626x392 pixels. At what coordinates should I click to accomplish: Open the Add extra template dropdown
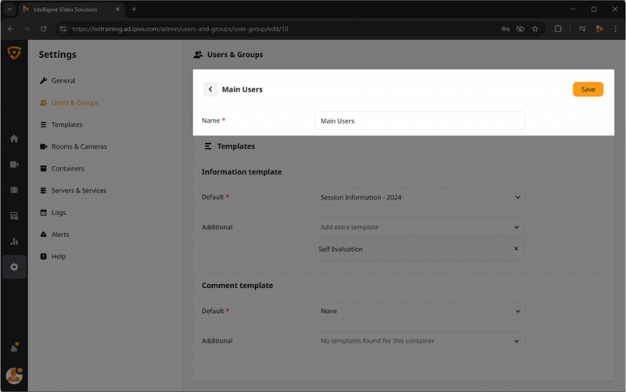tap(420, 227)
